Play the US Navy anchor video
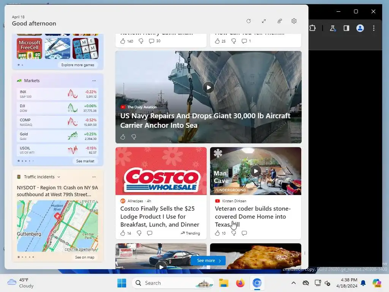Screen dimensions: 389x292 click(x=209, y=87)
